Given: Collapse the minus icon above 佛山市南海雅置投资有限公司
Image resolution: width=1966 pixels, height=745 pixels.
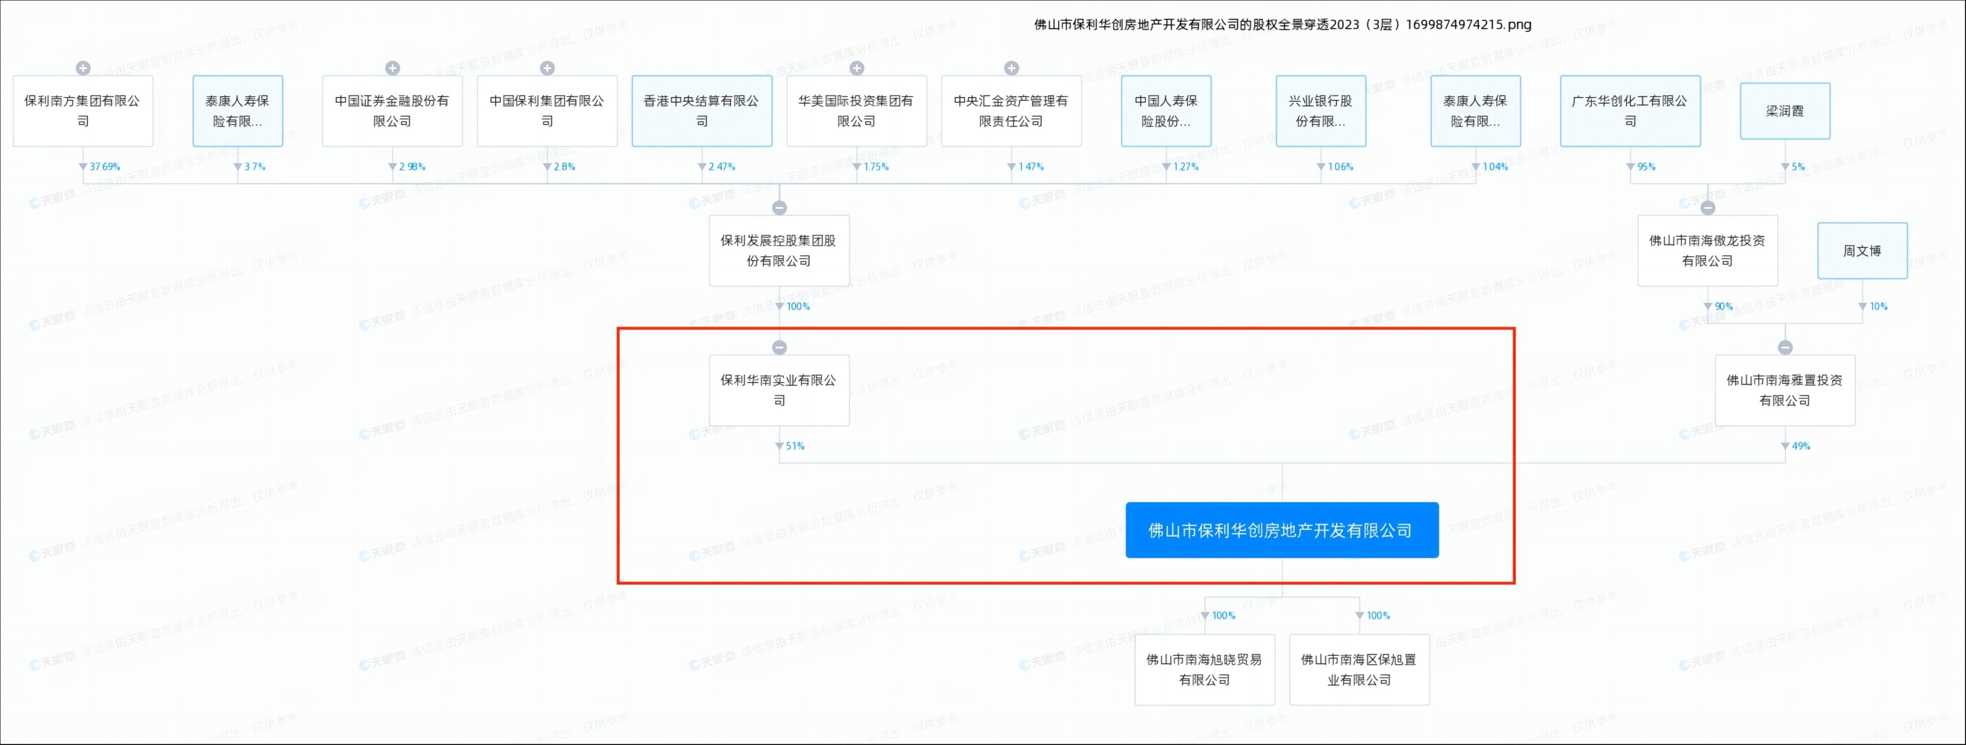Looking at the screenshot, I should point(1785,347).
